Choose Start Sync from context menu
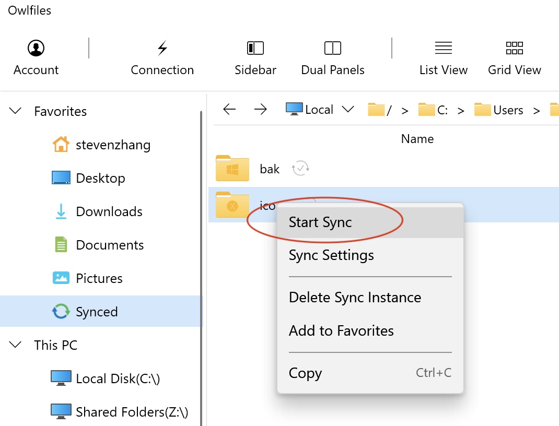The image size is (559, 426). tap(370, 222)
